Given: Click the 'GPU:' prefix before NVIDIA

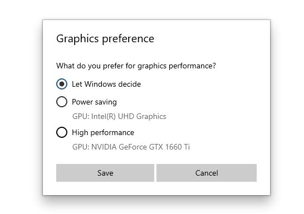Looking at the screenshot, I should click(81, 147).
